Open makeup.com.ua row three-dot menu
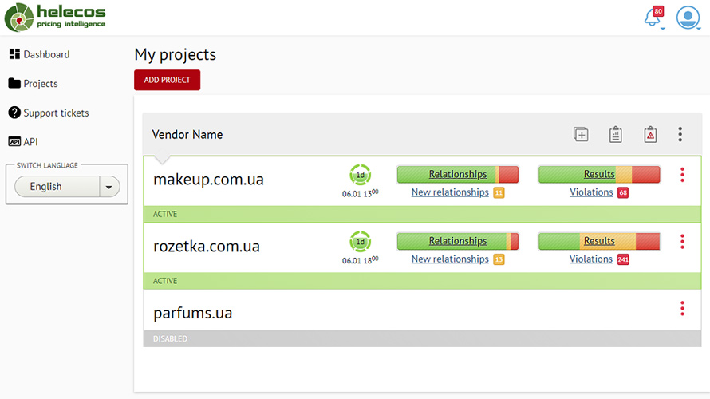The width and height of the screenshot is (710, 399). 682,175
